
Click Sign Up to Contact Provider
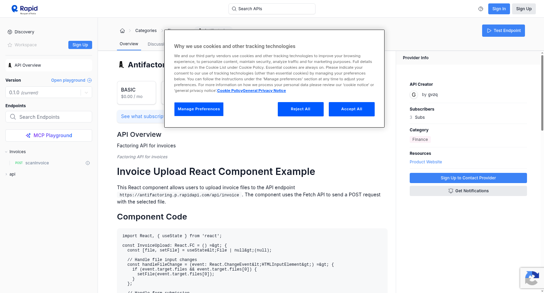468,178
